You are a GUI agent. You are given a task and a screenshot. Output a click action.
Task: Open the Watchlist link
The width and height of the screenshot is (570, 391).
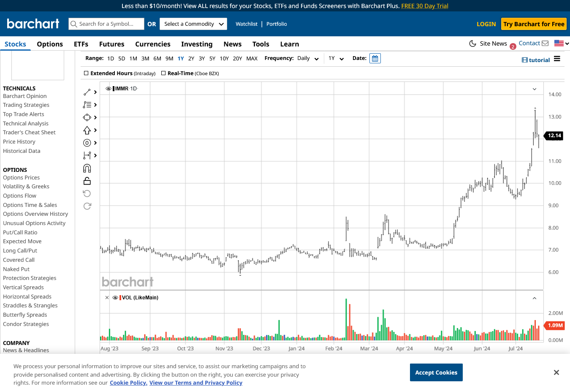(x=247, y=24)
